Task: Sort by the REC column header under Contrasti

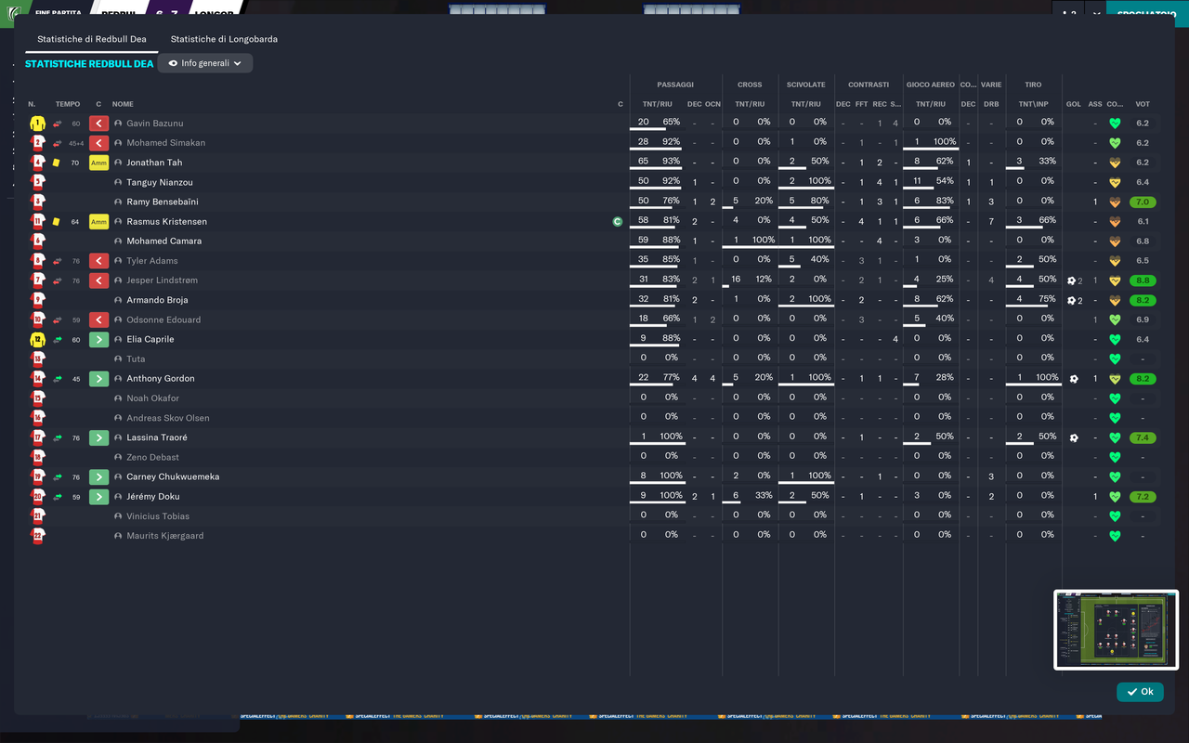Action: (880, 104)
